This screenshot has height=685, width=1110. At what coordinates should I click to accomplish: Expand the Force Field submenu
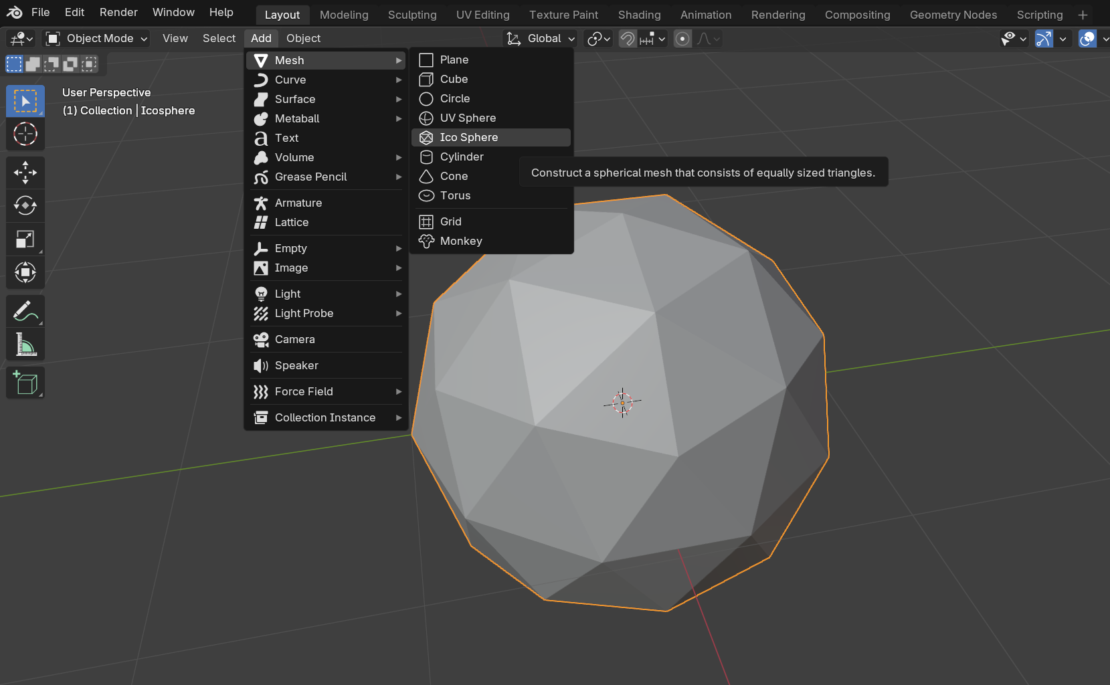pos(326,391)
